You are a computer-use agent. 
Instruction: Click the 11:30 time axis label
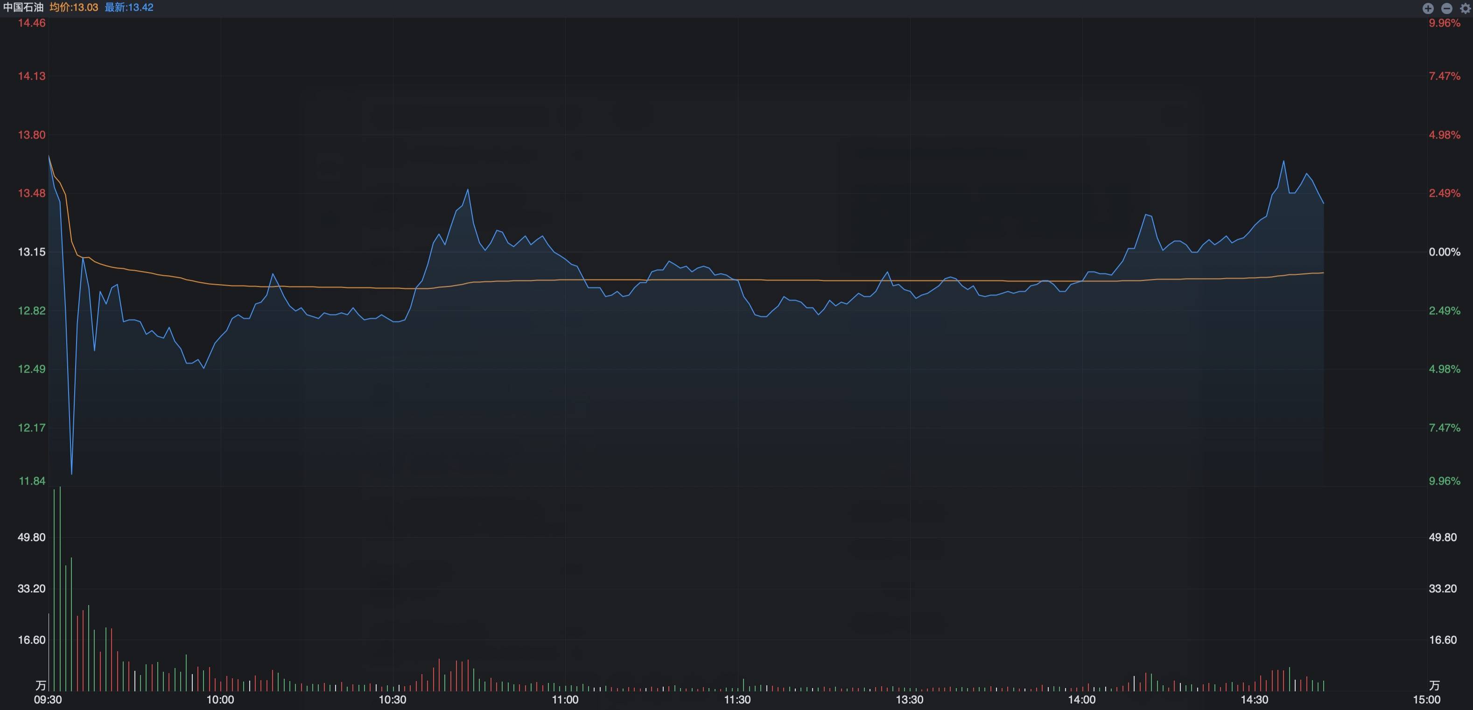click(x=737, y=700)
